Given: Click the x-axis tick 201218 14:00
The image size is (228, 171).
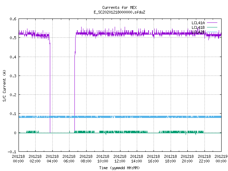Looking at the screenshot, I should coord(136,159).
